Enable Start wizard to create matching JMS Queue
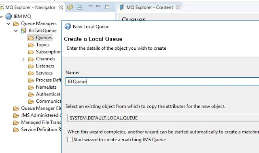 coord(70,140)
